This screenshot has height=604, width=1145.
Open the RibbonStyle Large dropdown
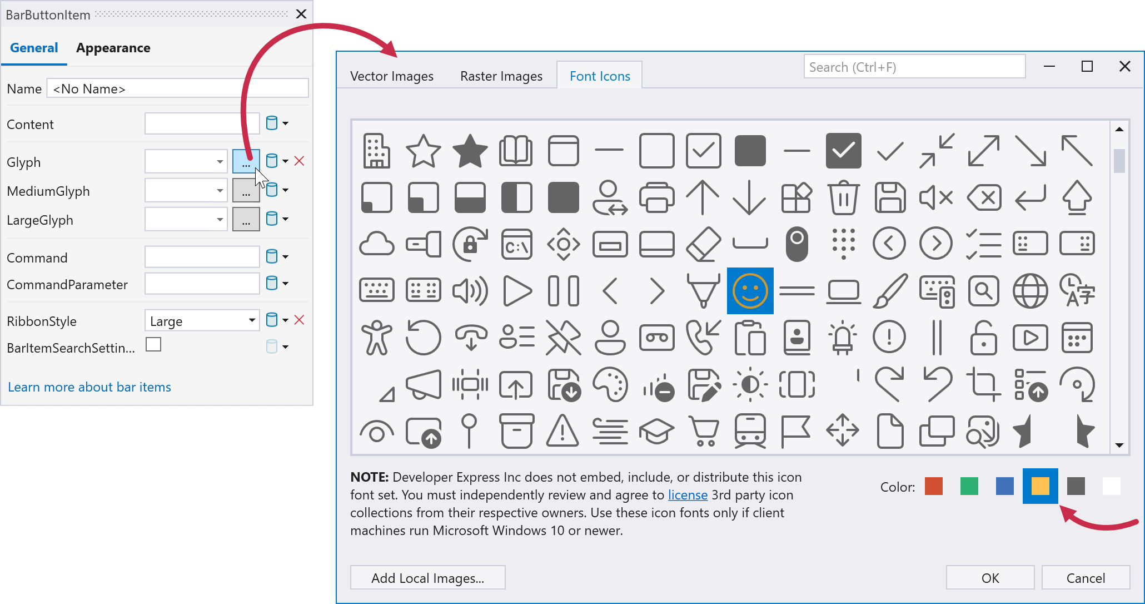(x=252, y=321)
